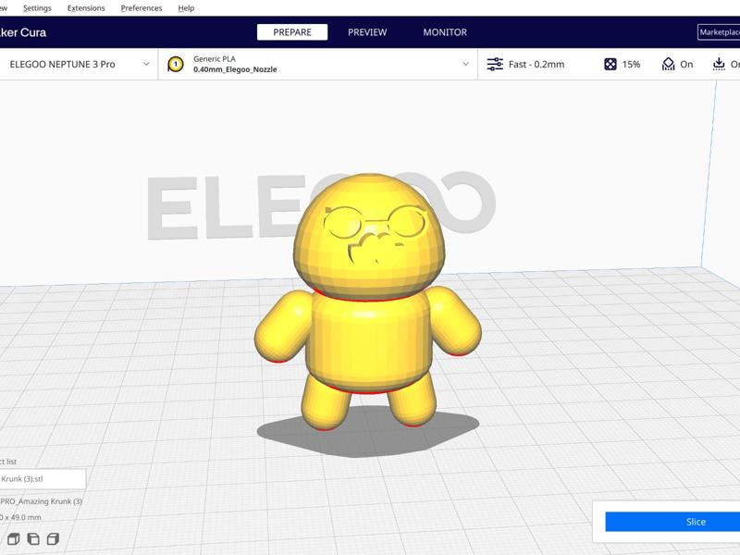The width and height of the screenshot is (740, 555).
Task: Open the Settings menu
Action: 37,8
